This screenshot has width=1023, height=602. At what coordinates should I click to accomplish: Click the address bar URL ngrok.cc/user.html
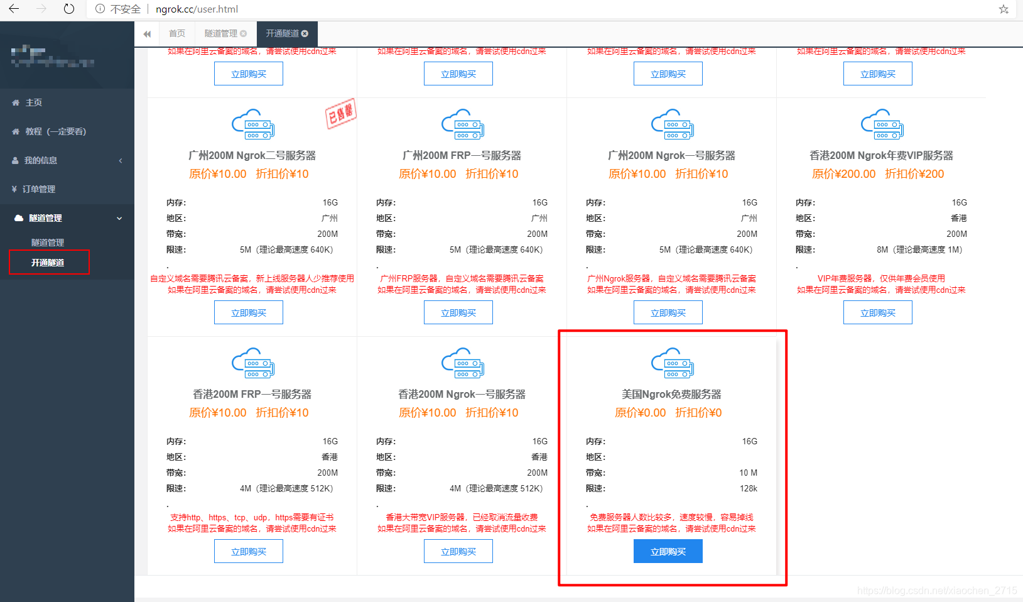(197, 9)
